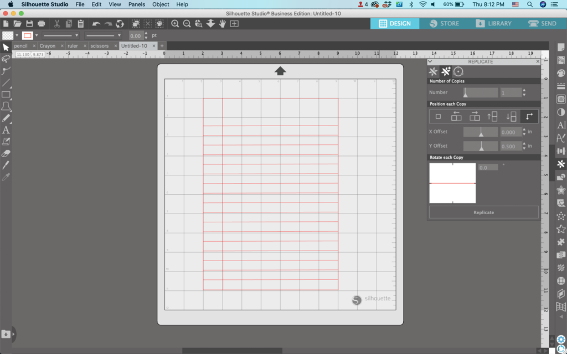The width and height of the screenshot is (567, 354).
Task: Go to the SEND tab
Action: point(542,23)
